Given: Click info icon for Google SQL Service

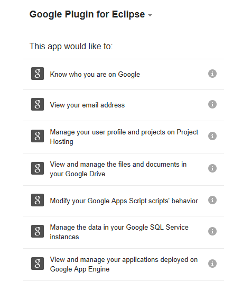Looking at the screenshot, I should point(212,231).
